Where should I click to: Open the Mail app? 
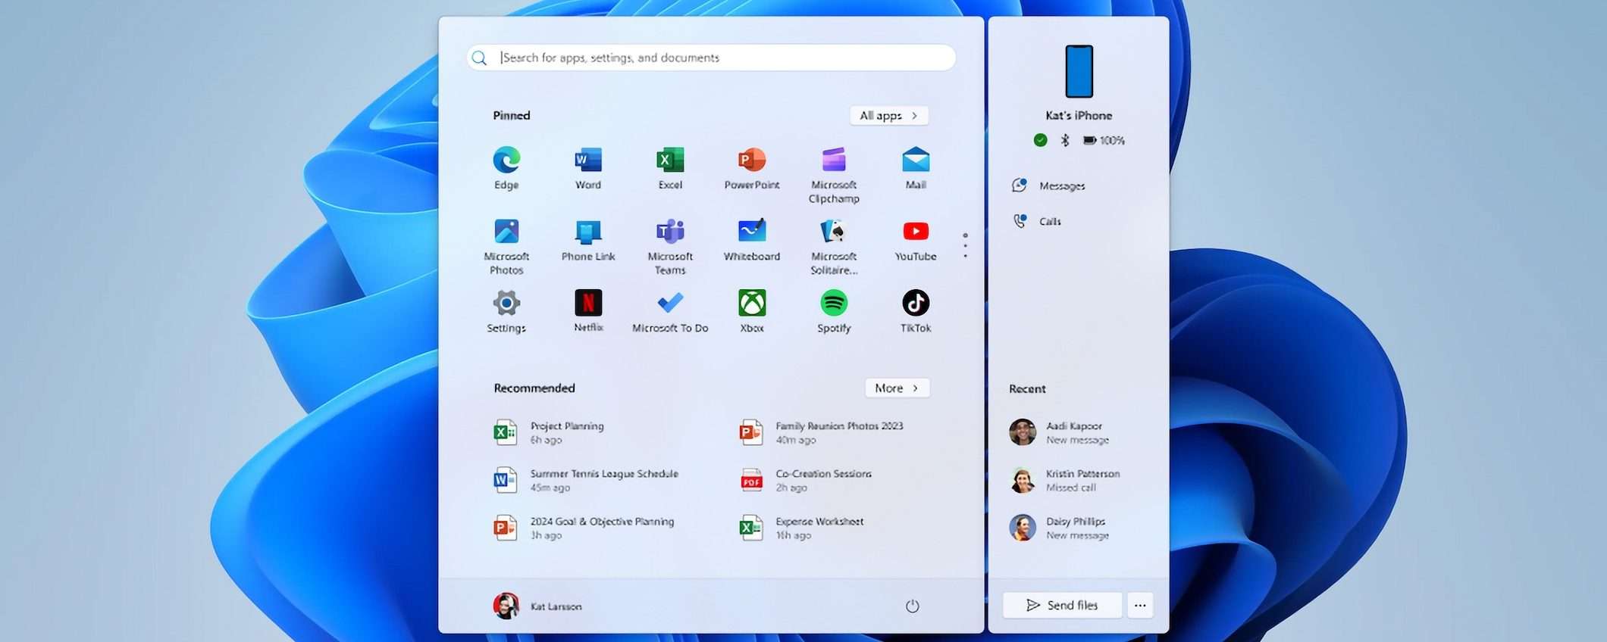pyautogui.click(x=916, y=168)
